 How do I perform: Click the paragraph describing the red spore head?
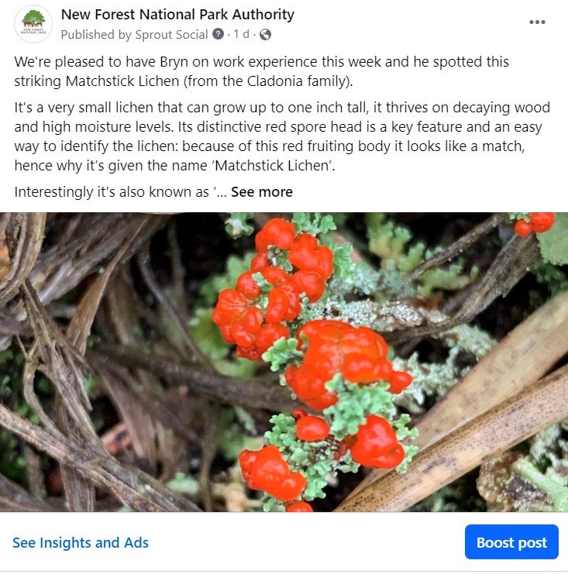point(281,136)
